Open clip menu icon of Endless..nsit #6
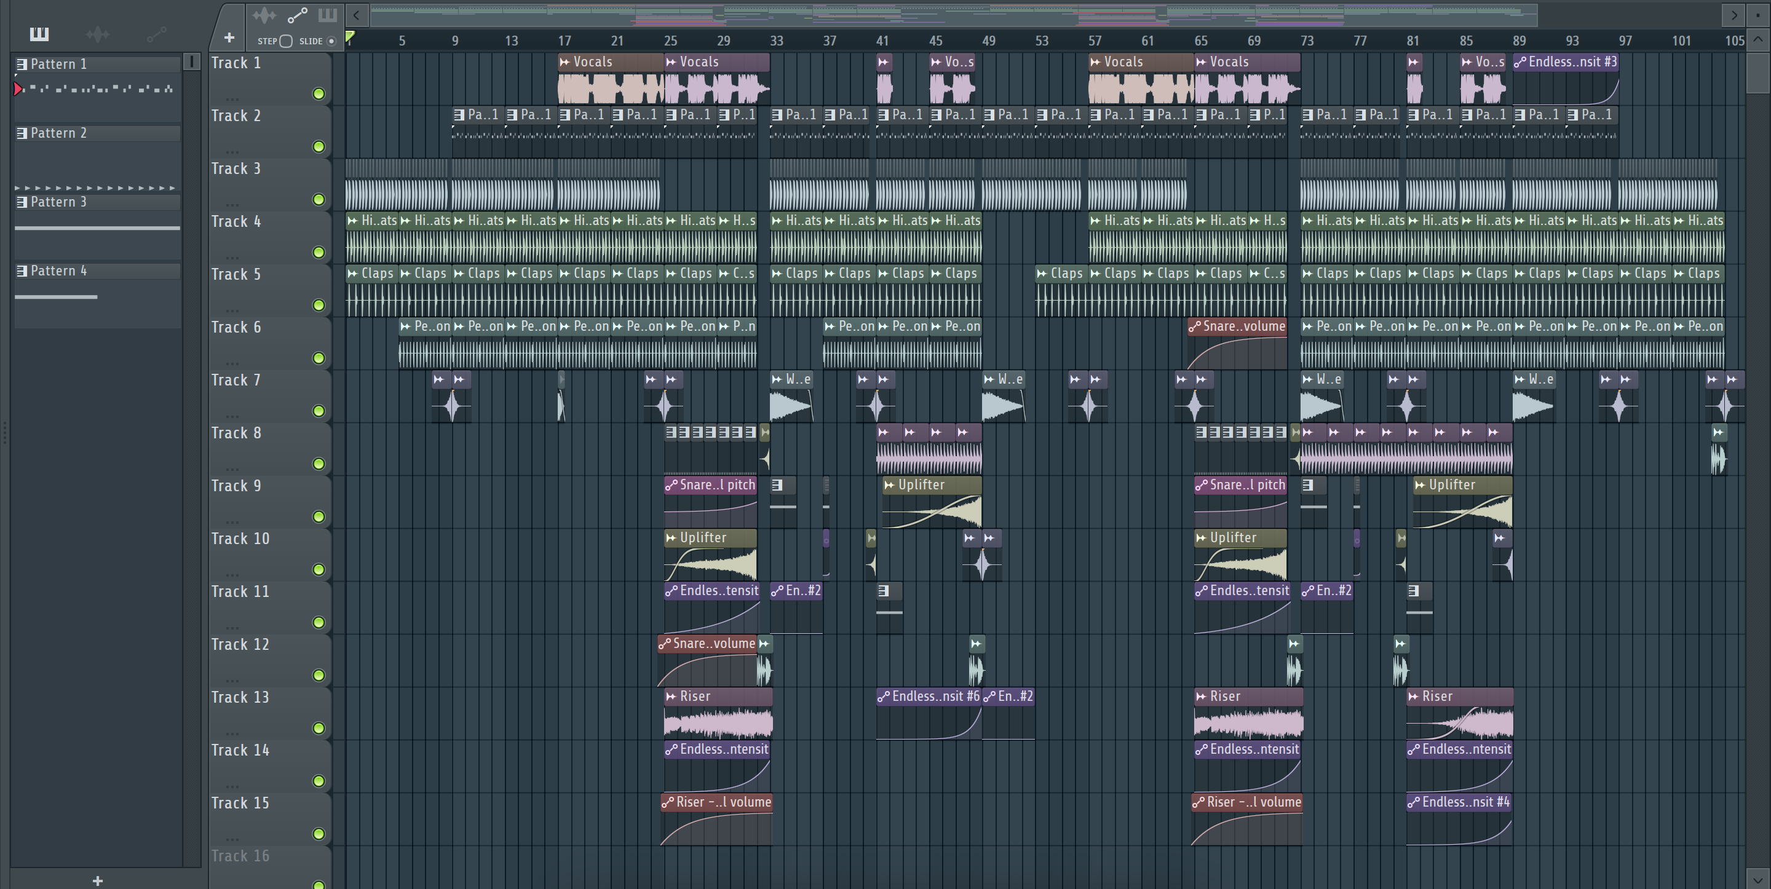Image resolution: width=1771 pixels, height=889 pixels. 884,697
